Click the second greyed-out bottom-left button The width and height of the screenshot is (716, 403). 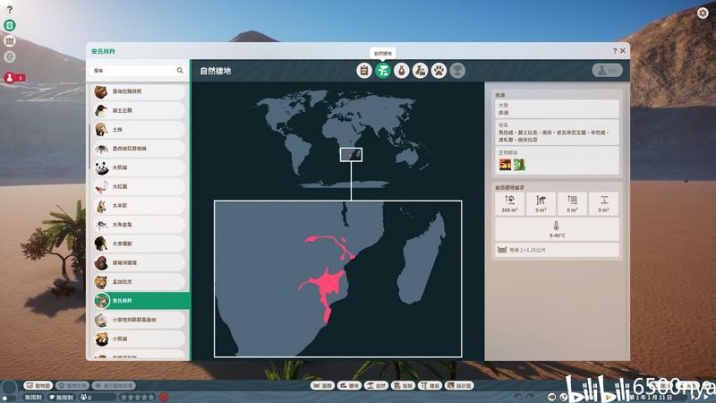(x=72, y=386)
